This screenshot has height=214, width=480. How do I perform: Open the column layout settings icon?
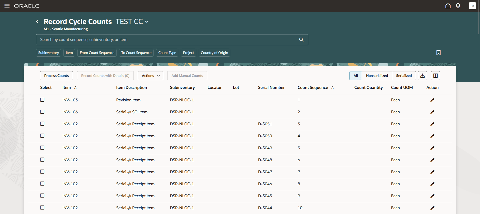pos(435,76)
